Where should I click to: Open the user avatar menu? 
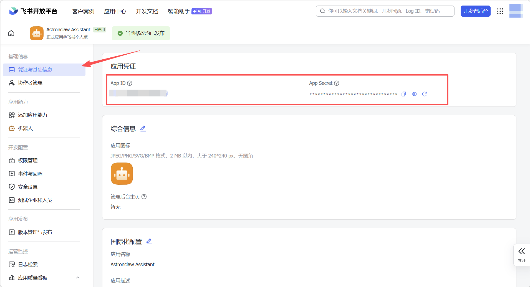[516, 11]
